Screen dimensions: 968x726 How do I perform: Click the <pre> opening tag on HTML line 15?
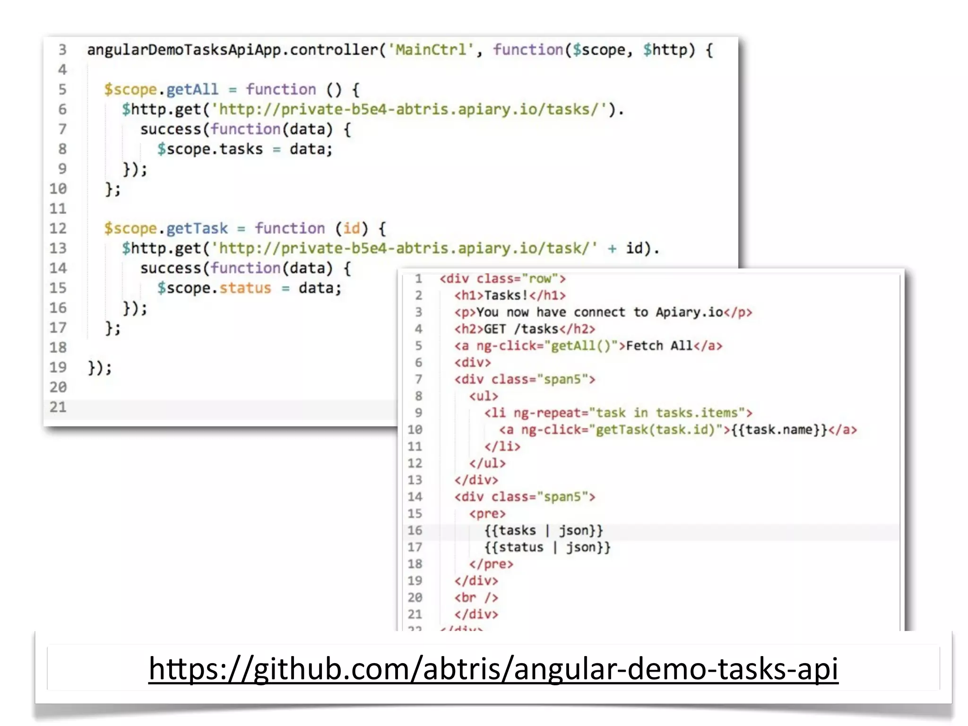click(x=487, y=513)
